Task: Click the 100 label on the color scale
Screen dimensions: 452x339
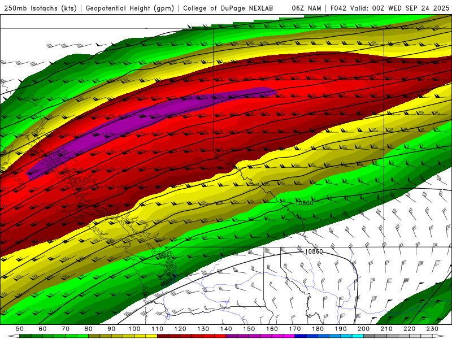Action: coord(134,329)
